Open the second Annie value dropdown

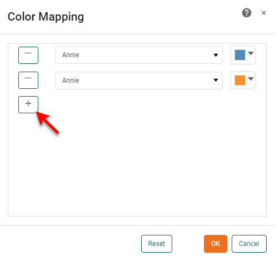point(139,81)
